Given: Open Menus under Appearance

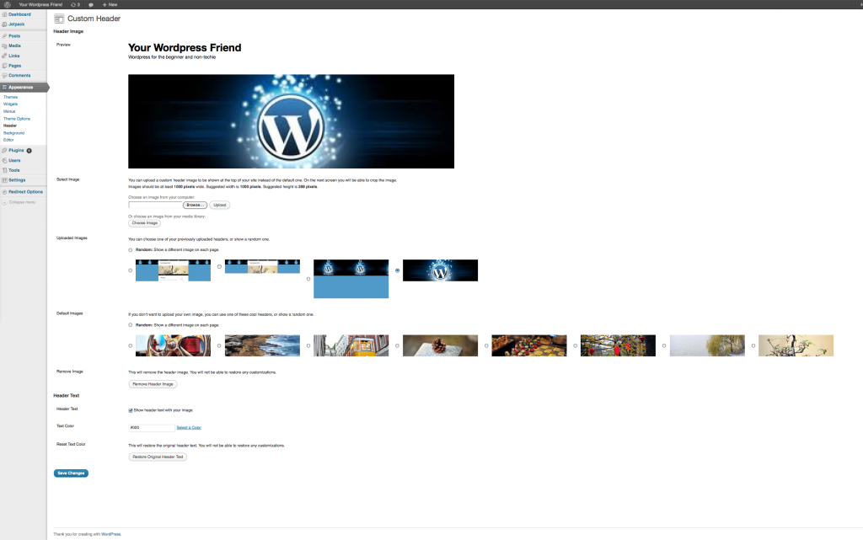Looking at the screenshot, I should pyautogui.click(x=9, y=111).
